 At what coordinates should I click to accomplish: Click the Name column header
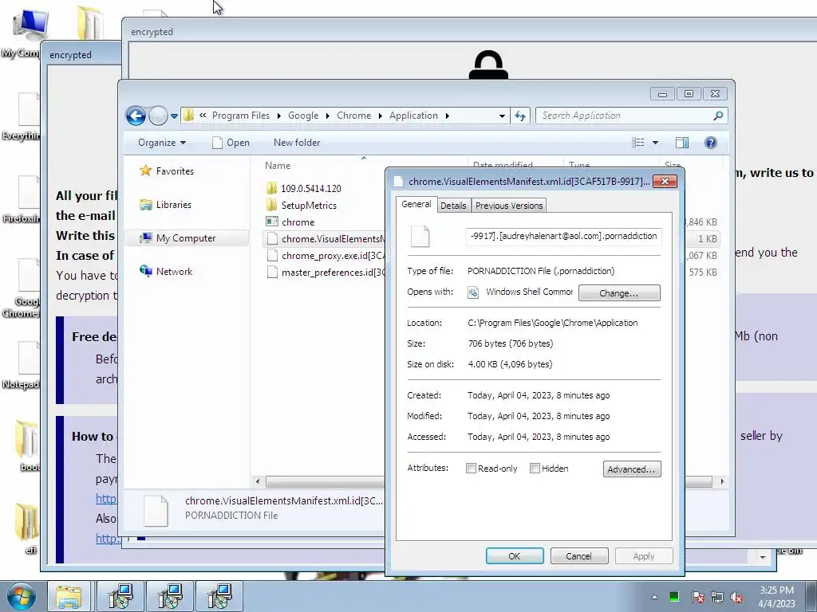click(278, 166)
